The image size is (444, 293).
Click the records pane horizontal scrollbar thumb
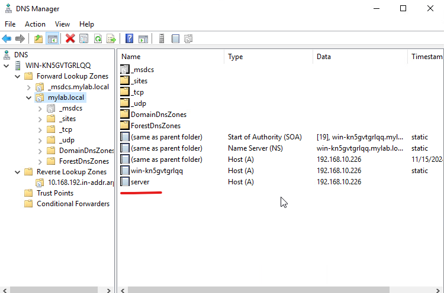click(259, 290)
